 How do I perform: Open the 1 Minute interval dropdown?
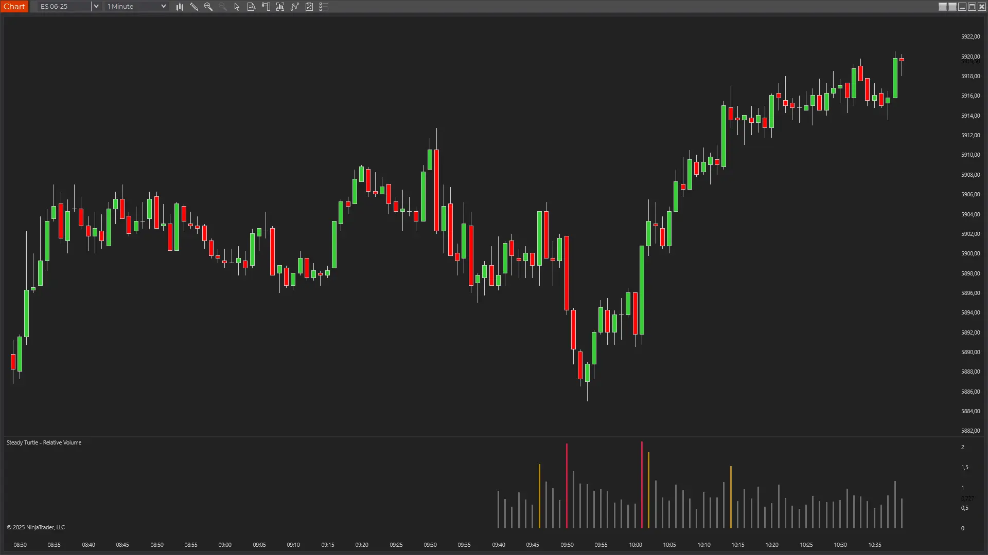[x=136, y=7]
